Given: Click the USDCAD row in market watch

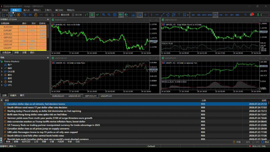Looking at the screenshot, I should (x=23, y=41).
